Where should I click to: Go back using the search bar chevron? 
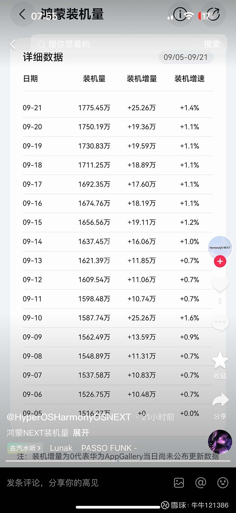click(13, 44)
